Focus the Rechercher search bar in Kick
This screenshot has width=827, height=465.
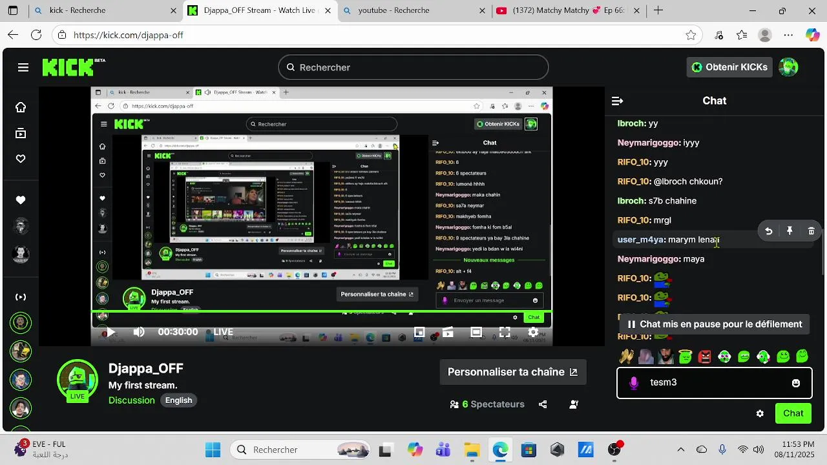(x=413, y=67)
